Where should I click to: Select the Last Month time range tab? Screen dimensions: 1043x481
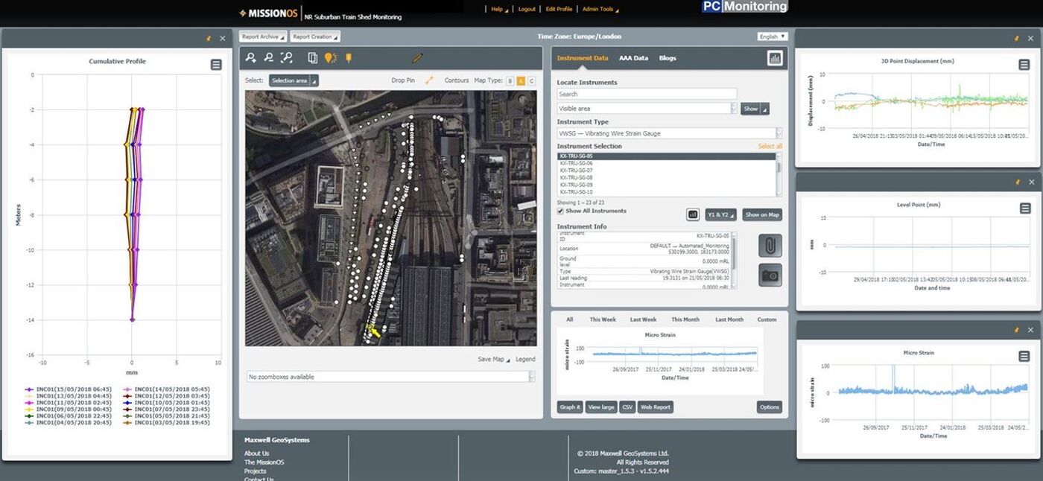tap(729, 319)
